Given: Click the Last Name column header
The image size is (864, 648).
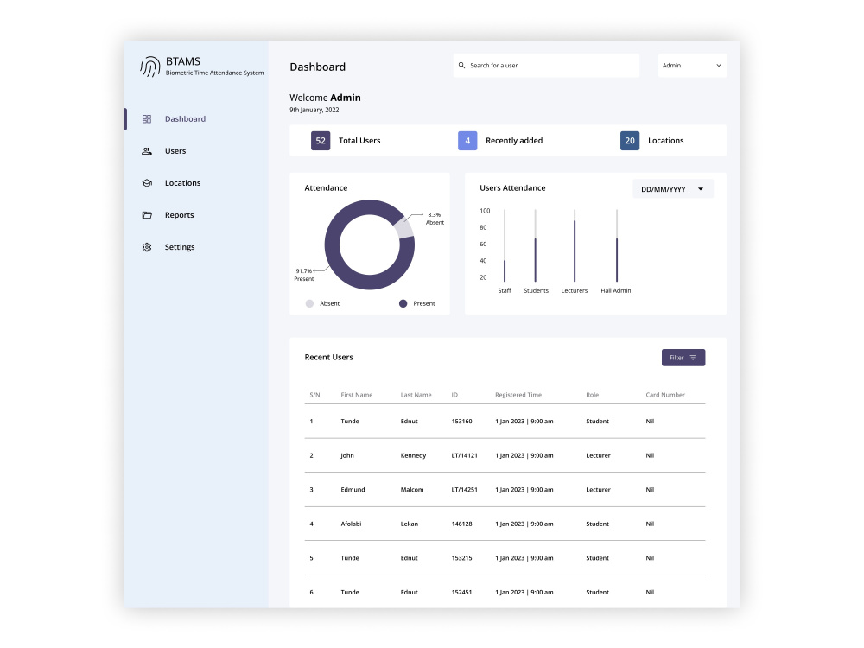Looking at the screenshot, I should (416, 395).
